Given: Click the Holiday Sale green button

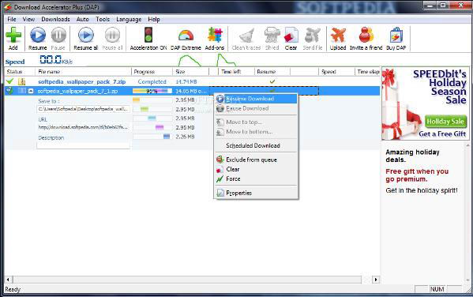Looking at the screenshot, I should [445, 122].
